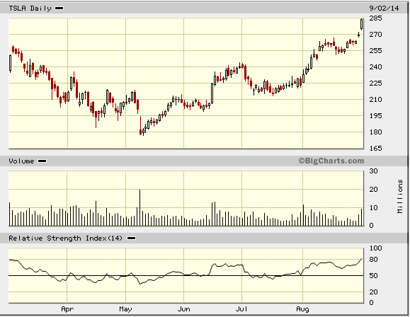
Task: Click the legend dash beside Relative Strength Index
Action: pos(131,238)
